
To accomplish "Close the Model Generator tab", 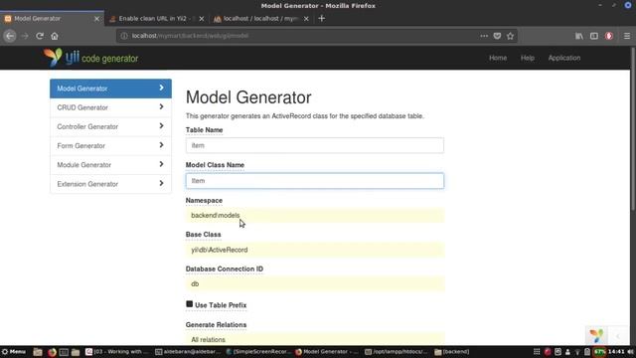I will tap(96, 19).
